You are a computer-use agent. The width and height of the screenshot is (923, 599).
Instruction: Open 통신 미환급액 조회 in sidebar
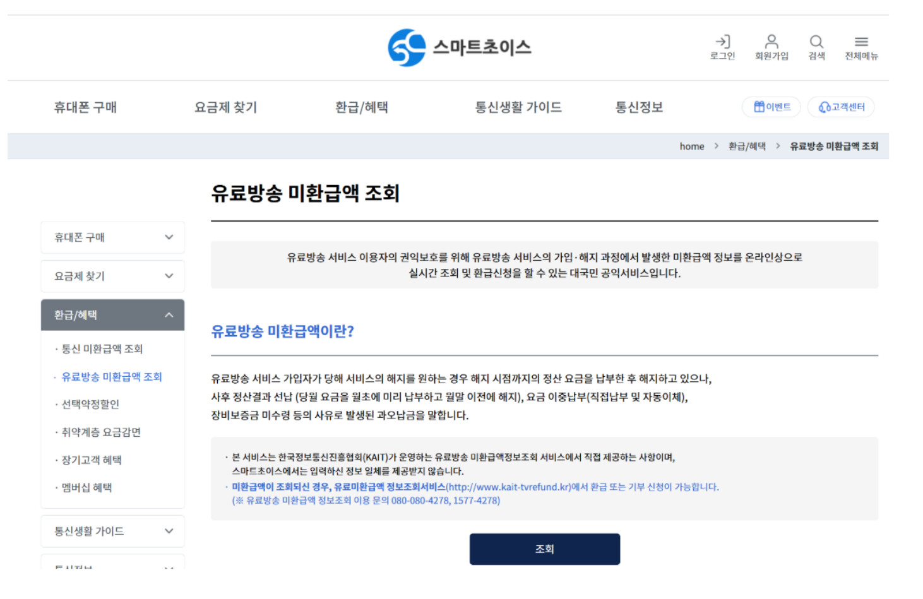tap(102, 348)
